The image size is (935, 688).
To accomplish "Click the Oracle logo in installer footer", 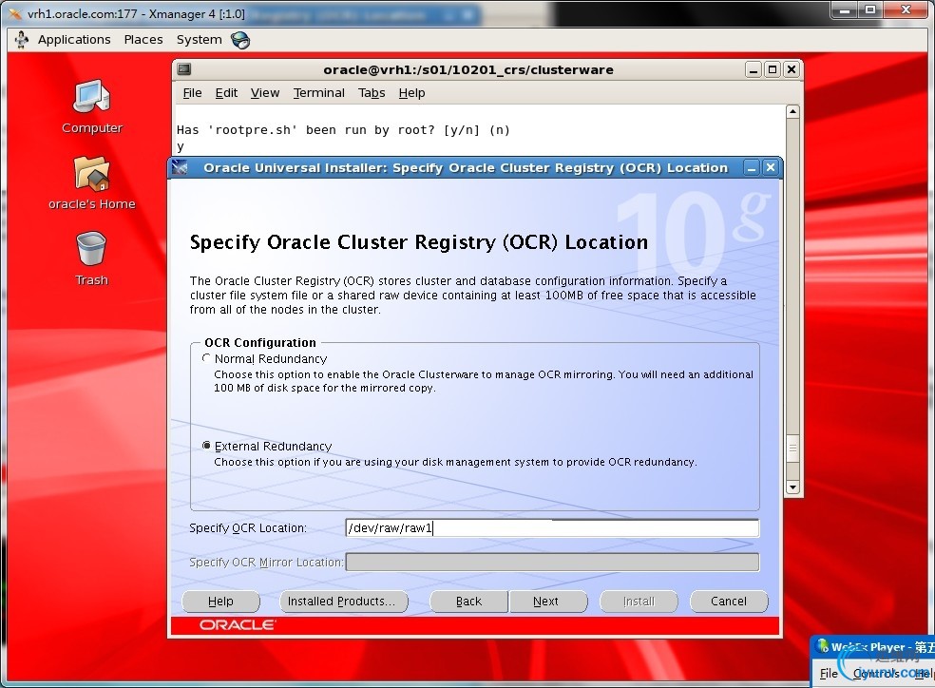I will (237, 624).
